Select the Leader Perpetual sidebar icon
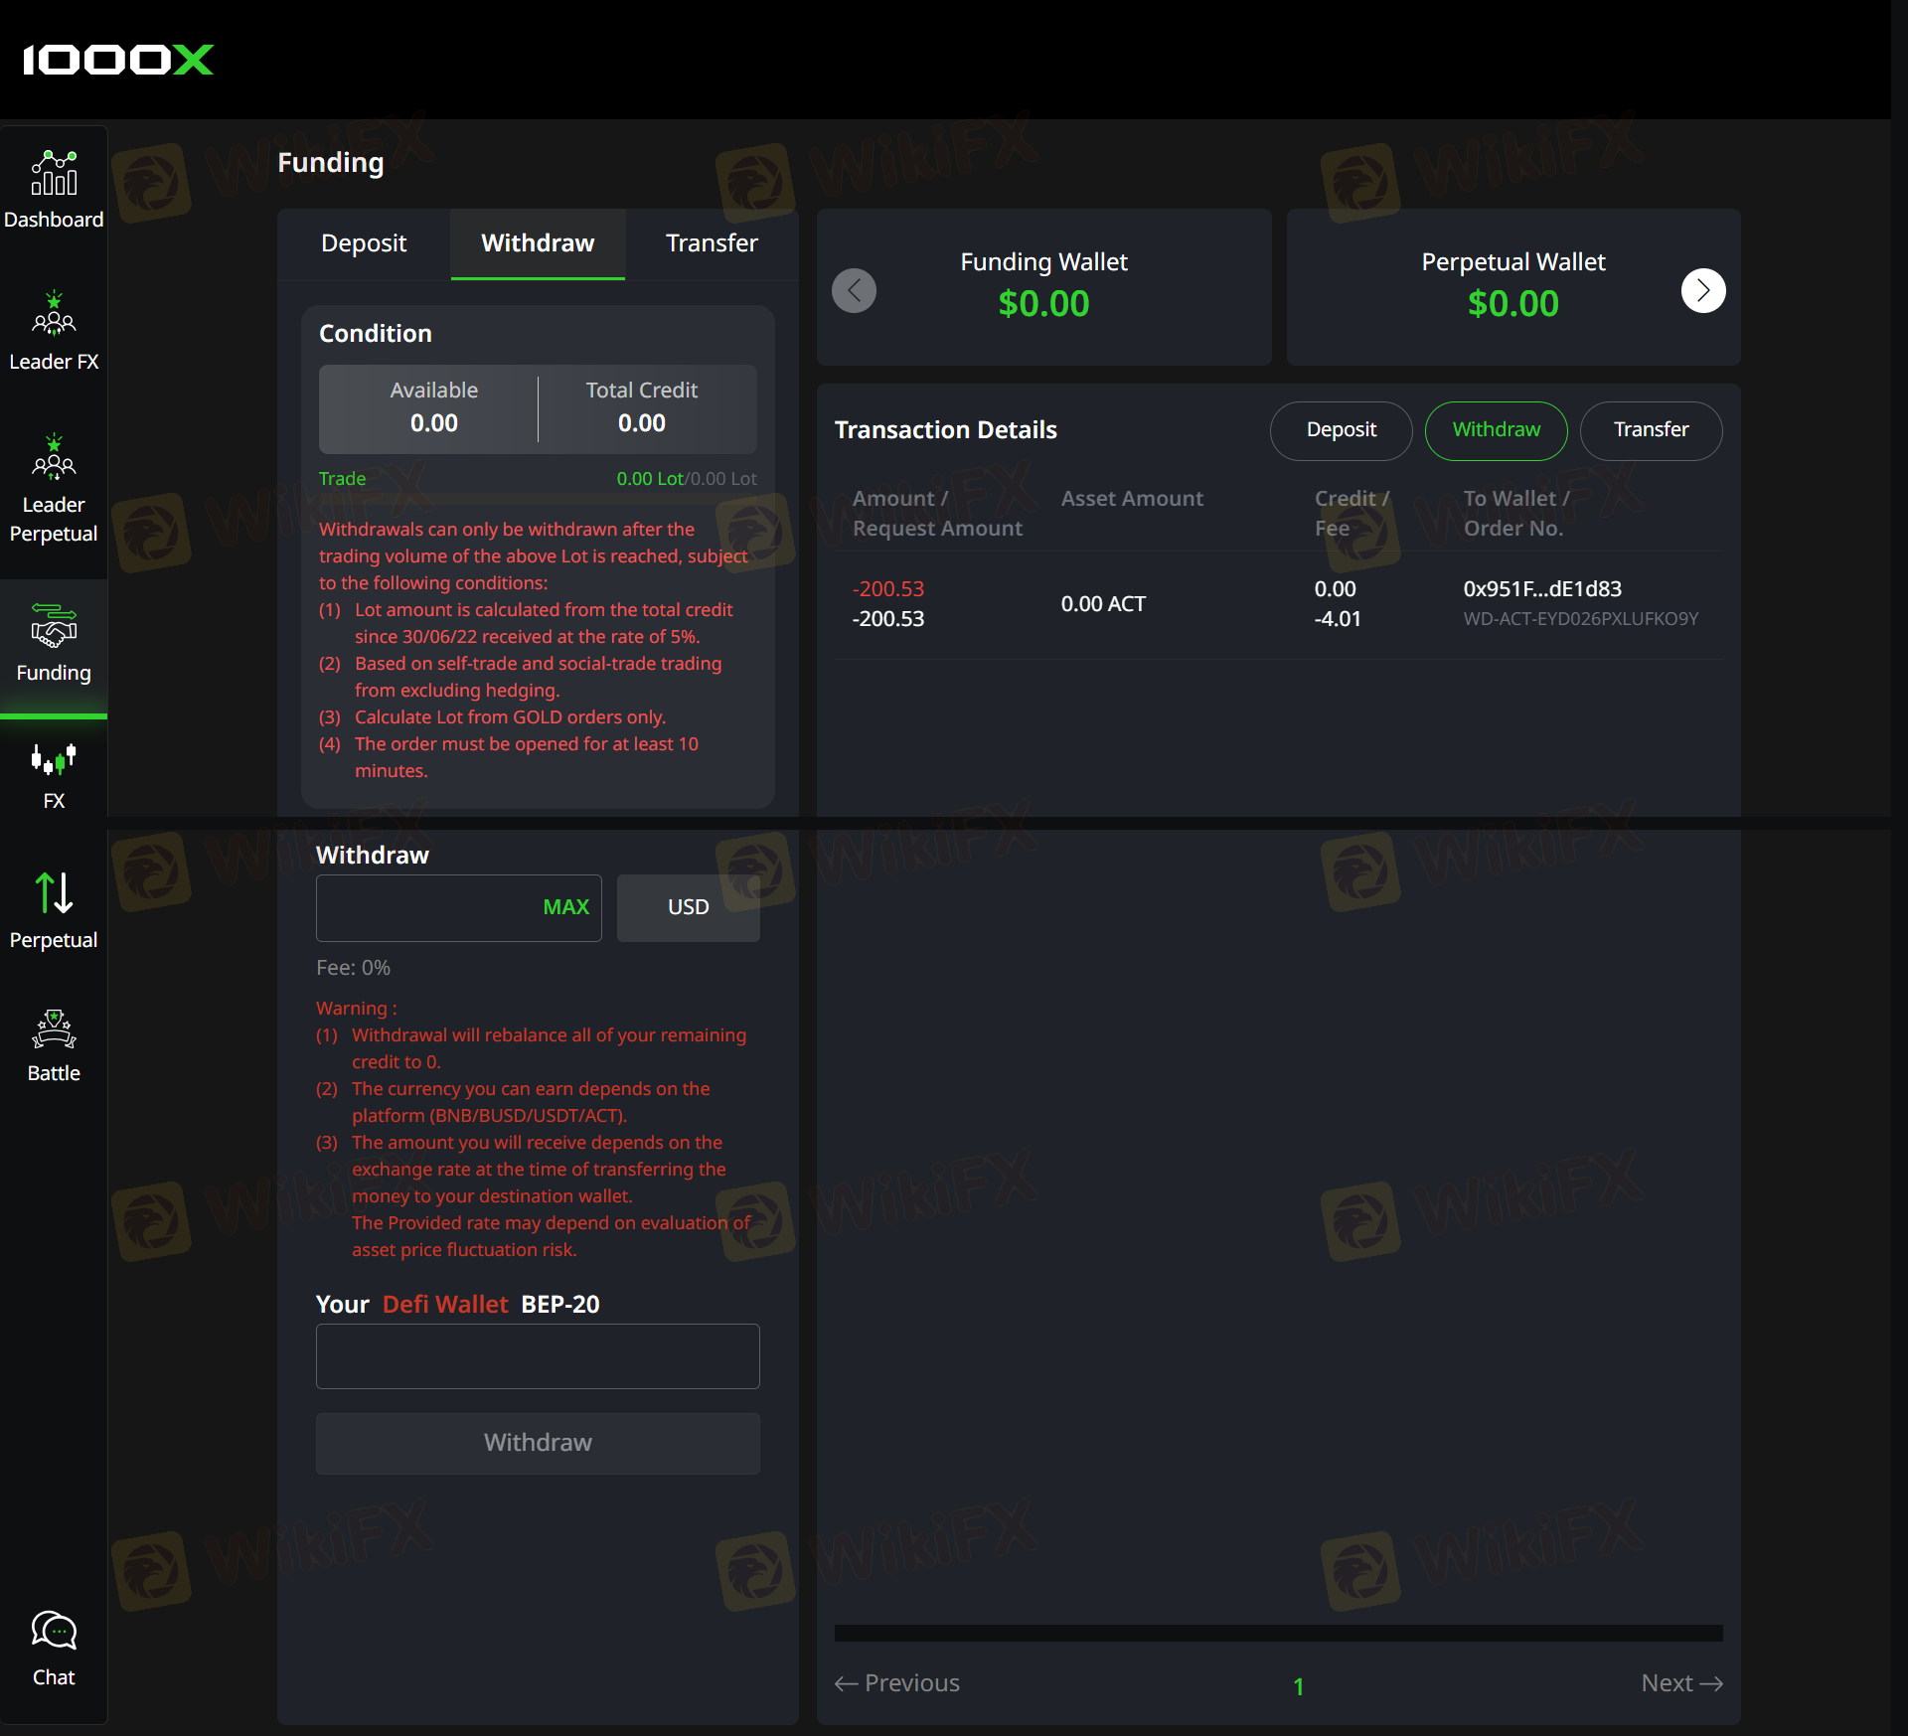1908x1736 pixels. (x=54, y=458)
